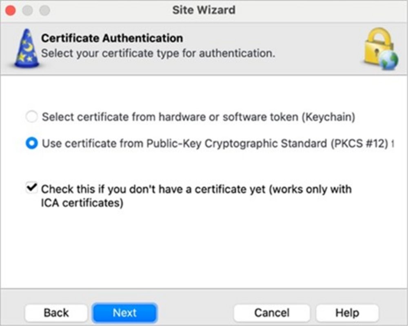Screen dimensions: 408x326
Task: Uncheck the don't have a certificate checkbox
Action: [x=31, y=189]
